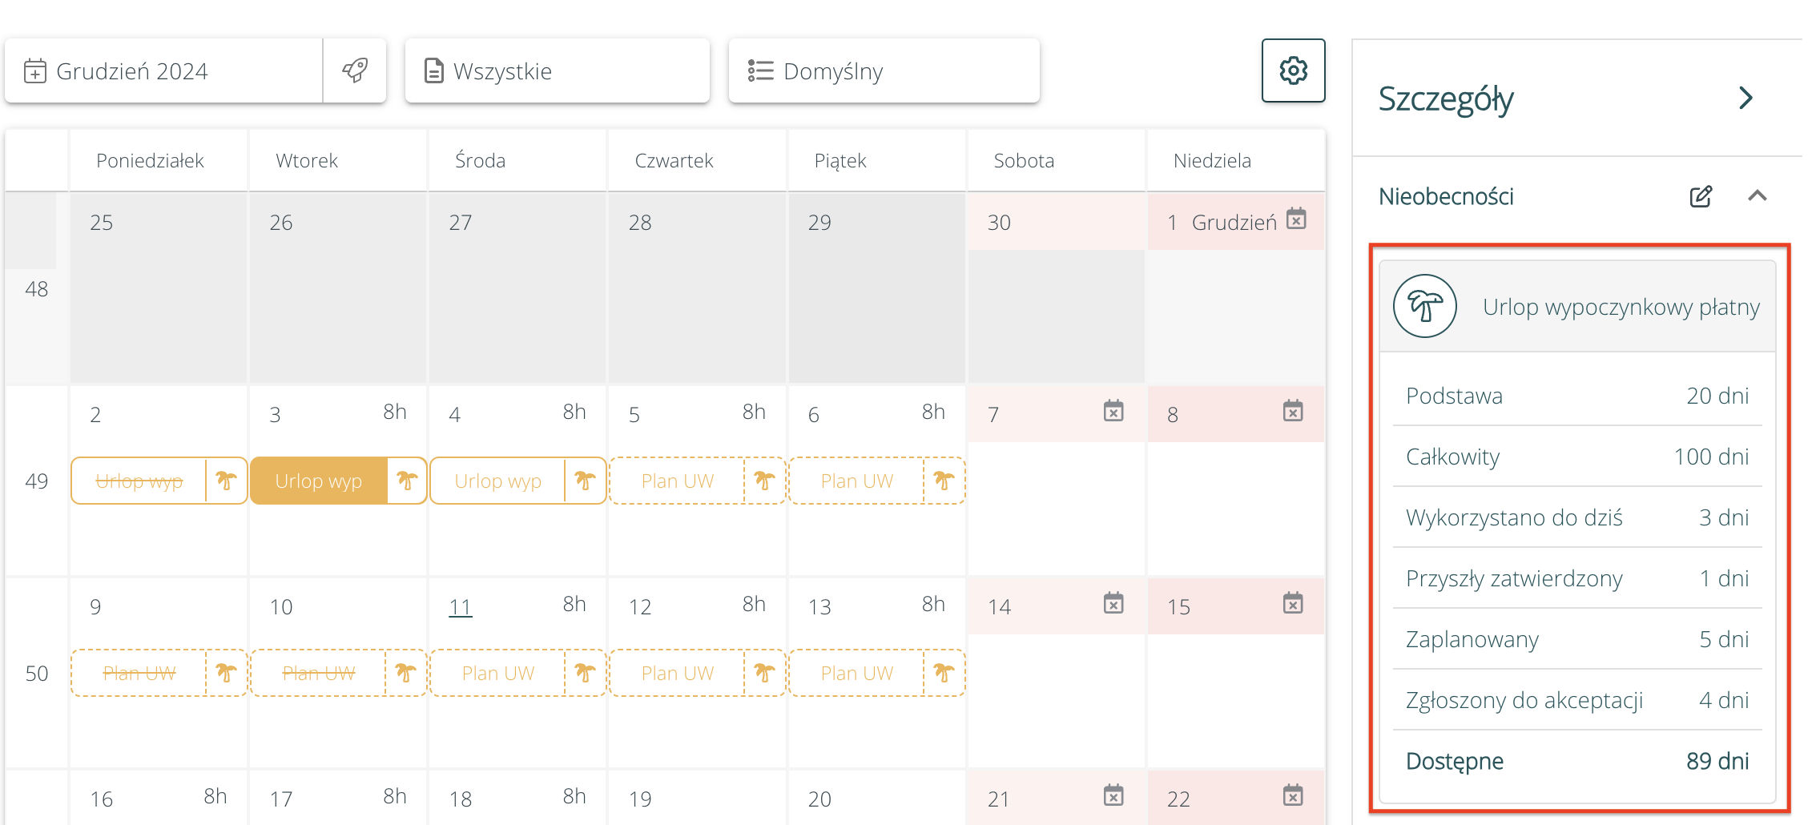Click the calendar-x icon on December 15
The height and width of the screenshot is (825, 1820).
[x=1293, y=604]
